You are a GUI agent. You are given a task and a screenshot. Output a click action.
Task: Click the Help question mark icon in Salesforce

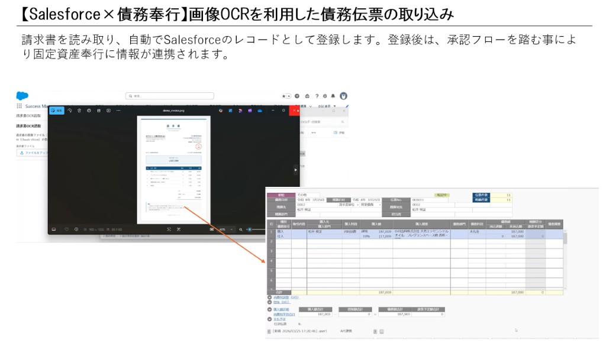click(317, 95)
